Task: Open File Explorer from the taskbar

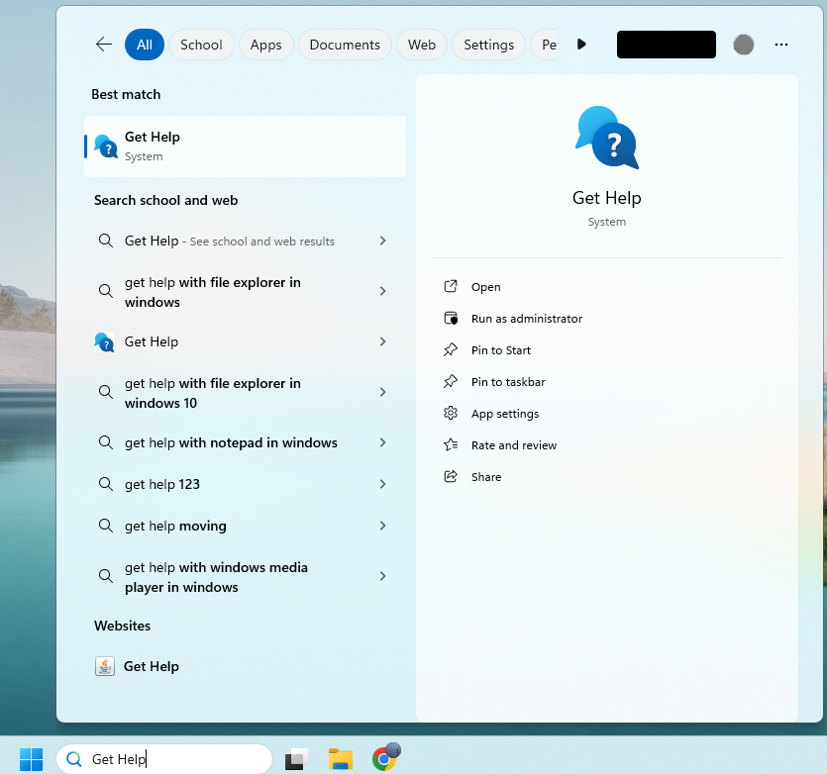Action: click(x=341, y=758)
